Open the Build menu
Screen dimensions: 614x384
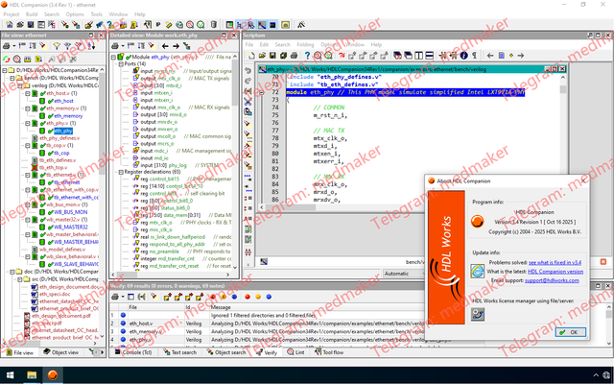(x=32, y=14)
